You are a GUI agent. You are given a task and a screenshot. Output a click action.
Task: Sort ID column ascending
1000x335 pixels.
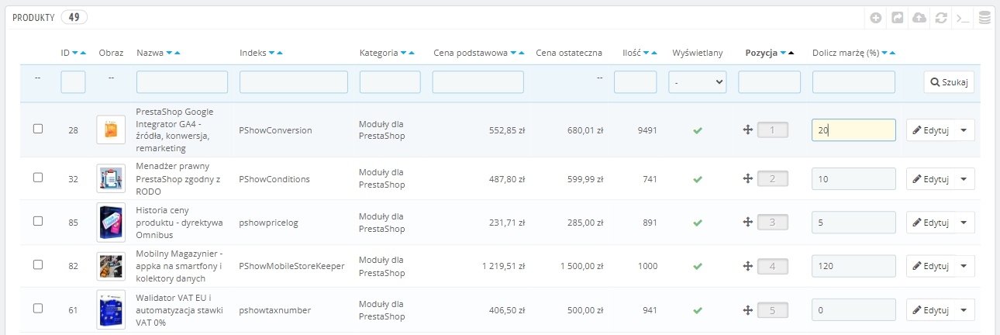pos(84,53)
